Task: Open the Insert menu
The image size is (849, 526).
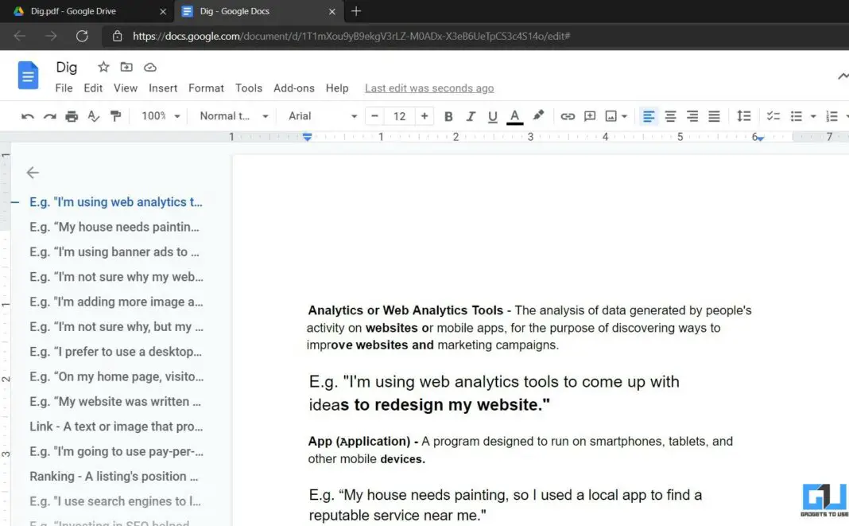Action: (163, 88)
